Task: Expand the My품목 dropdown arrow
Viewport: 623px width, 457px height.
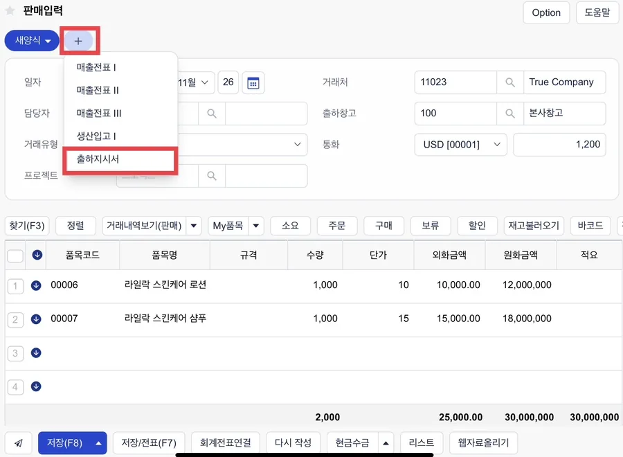Action: click(256, 226)
